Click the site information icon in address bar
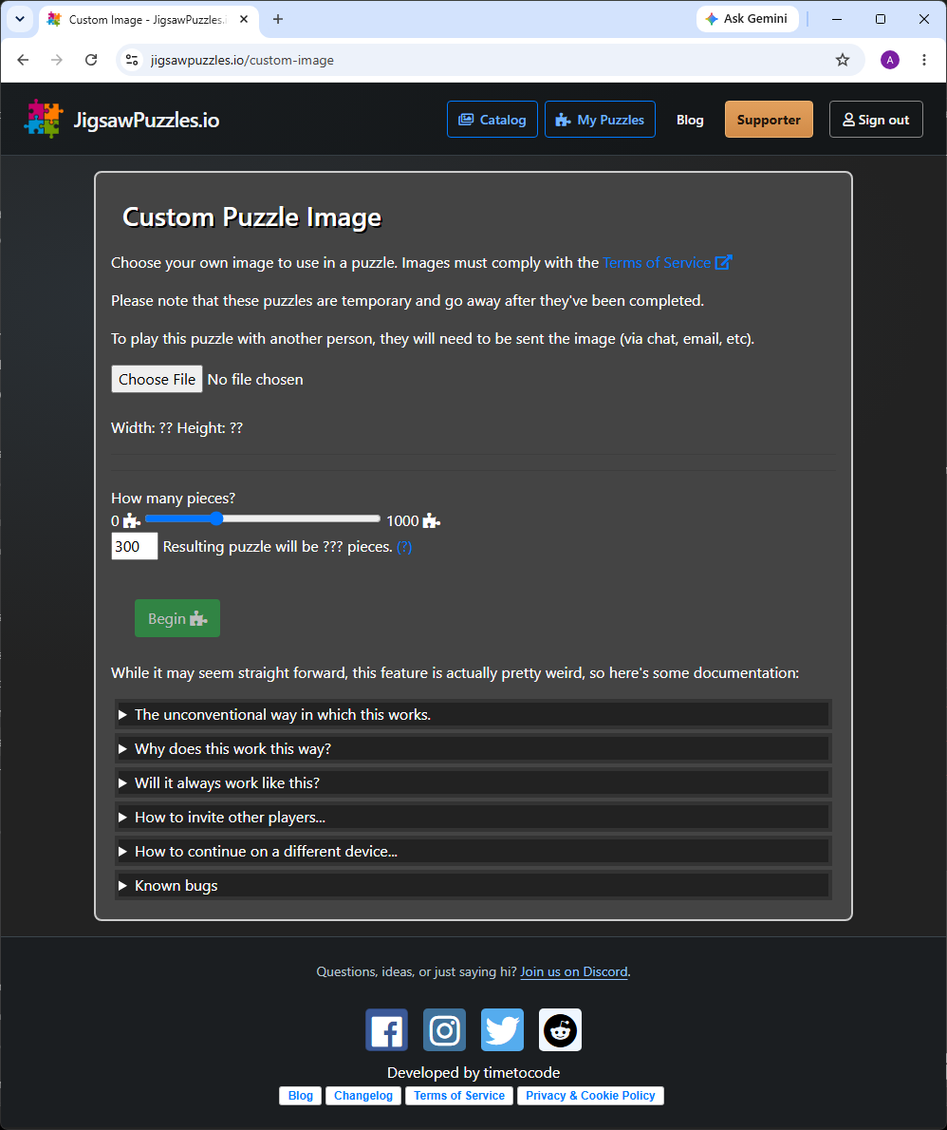This screenshot has height=1130, width=947. (x=132, y=60)
